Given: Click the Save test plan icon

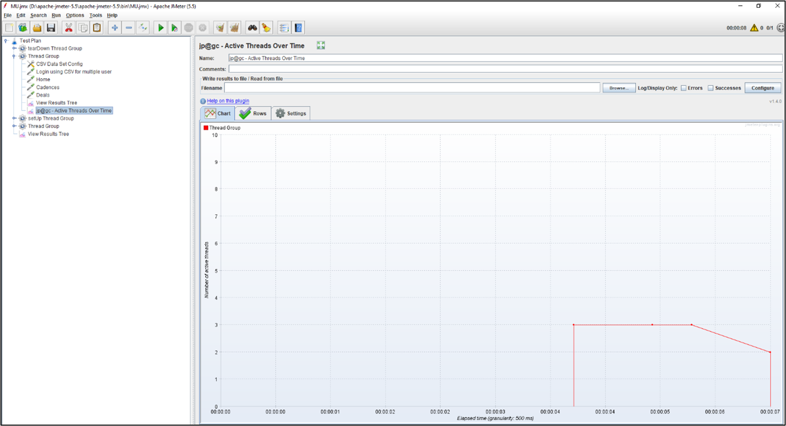Looking at the screenshot, I should pos(51,28).
